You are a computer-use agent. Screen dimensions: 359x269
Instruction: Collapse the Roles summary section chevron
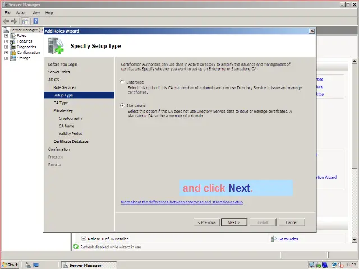pyautogui.click(x=84, y=239)
